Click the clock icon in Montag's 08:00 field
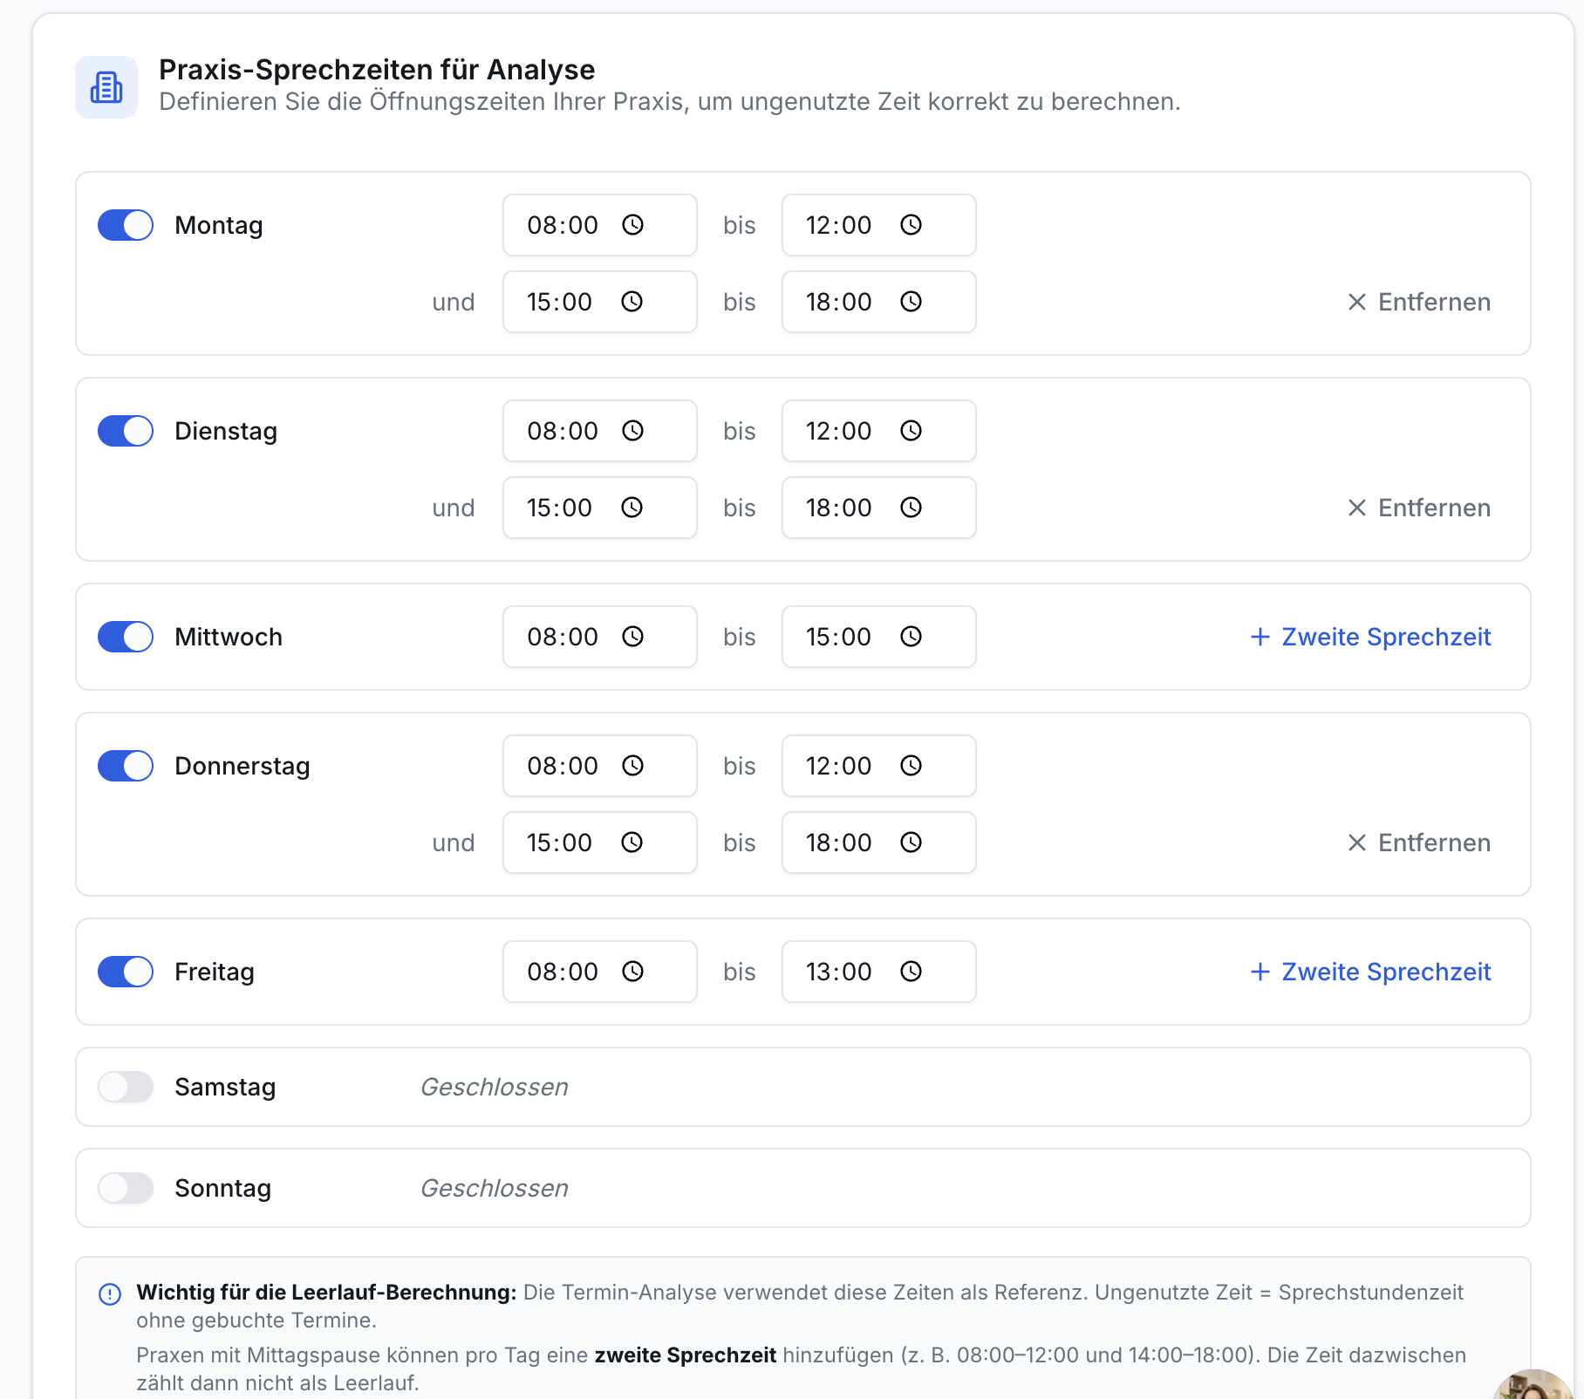Viewport: 1584px width, 1399px height. click(632, 225)
